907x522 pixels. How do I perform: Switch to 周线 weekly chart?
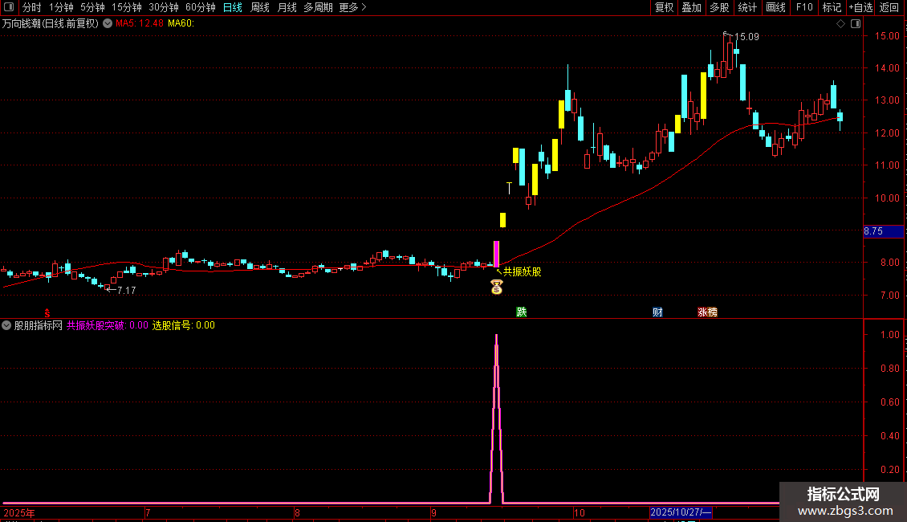(260, 7)
